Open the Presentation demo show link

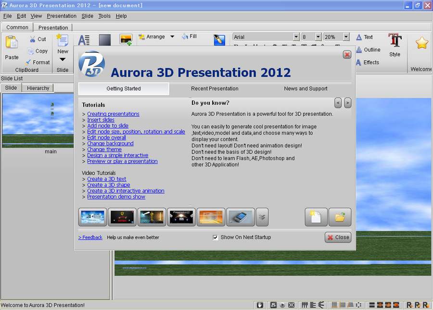(116, 197)
